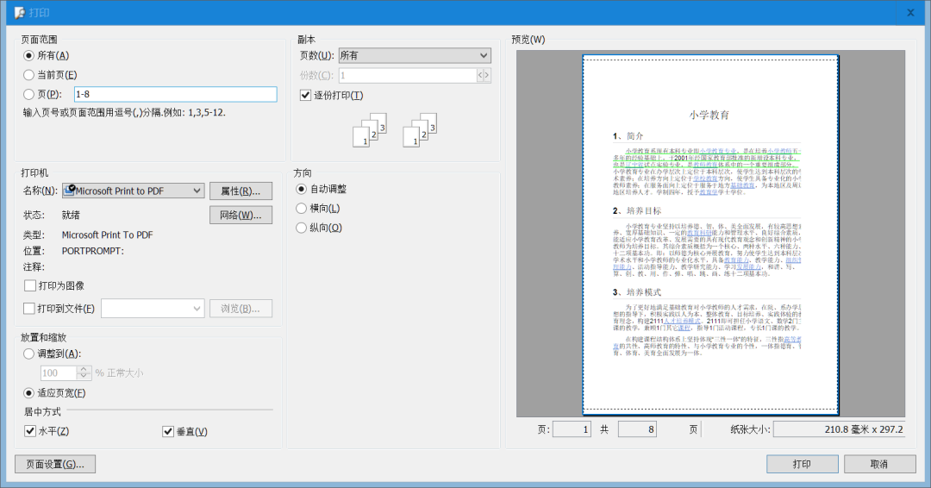The width and height of the screenshot is (931, 488).
Task: Click the current page number field showing 1
Action: [x=572, y=429]
